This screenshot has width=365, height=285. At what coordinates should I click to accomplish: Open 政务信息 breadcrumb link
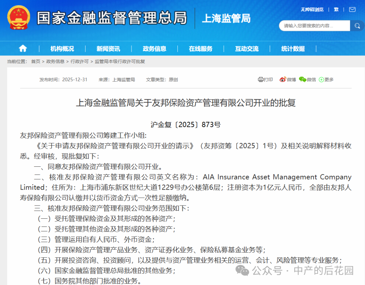click(x=55, y=62)
